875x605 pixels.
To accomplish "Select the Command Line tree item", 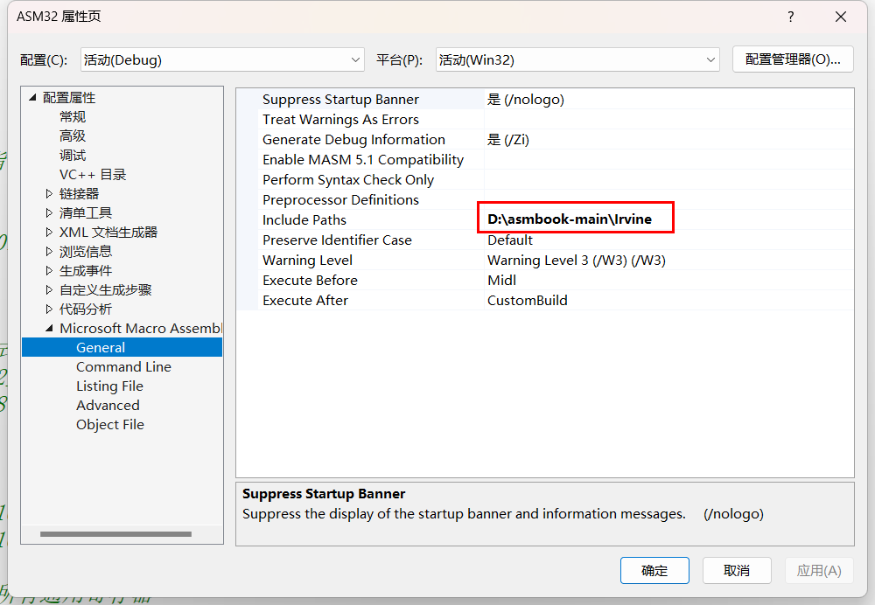I will click(123, 367).
